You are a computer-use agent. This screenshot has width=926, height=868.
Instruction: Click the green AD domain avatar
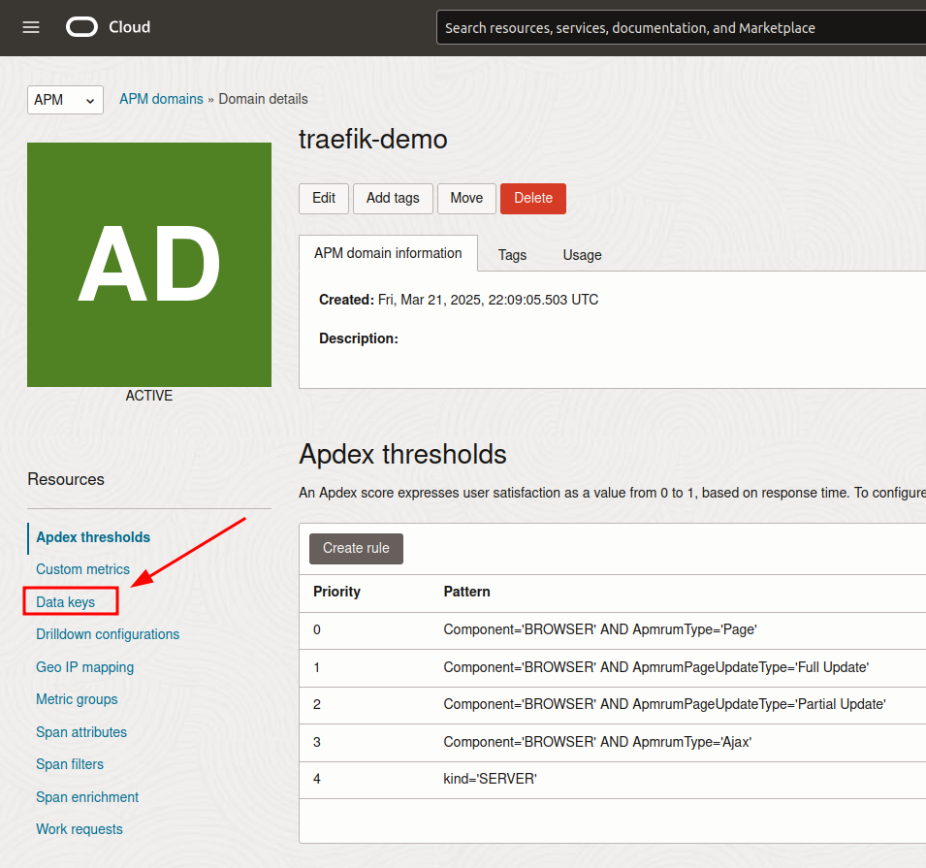pyautogui.click(x=149, y=265)
